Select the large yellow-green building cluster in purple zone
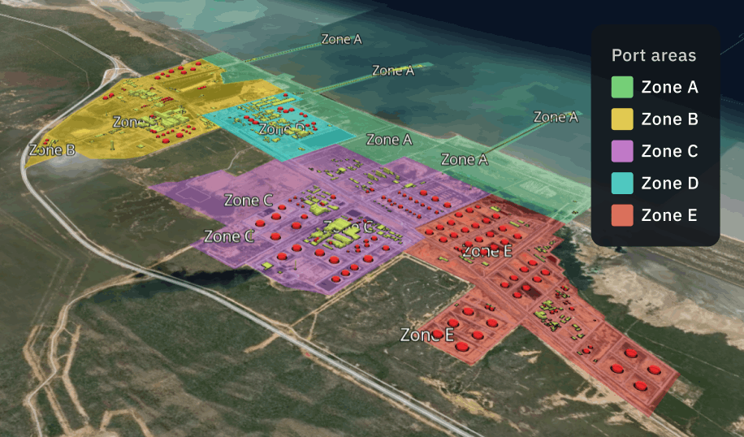Viewport: 744px width, 437px height. coord(336,232)
